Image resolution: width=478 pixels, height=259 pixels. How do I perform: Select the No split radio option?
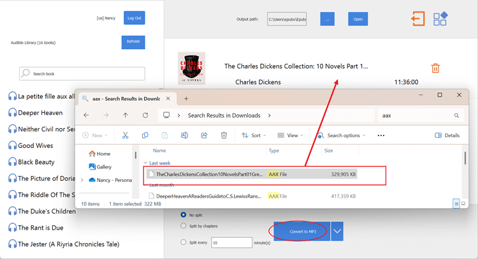(183, 215)
